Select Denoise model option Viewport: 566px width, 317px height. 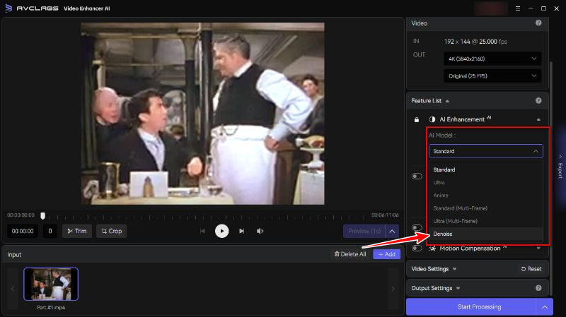[485, 234]
